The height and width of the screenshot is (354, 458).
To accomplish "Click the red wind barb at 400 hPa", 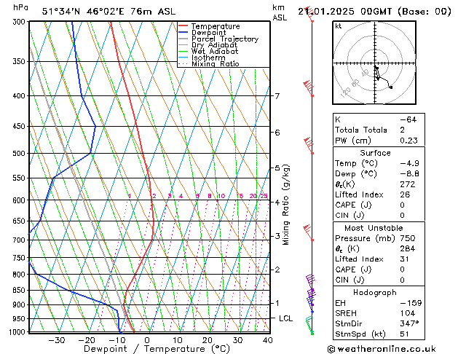I will click(309, 88).
